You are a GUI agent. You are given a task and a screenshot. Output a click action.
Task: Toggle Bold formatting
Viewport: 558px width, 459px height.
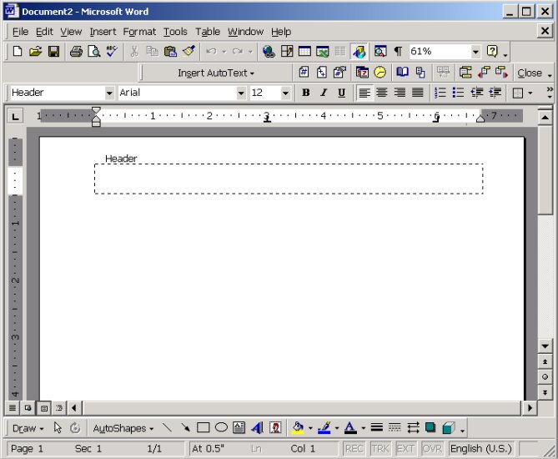305,93
